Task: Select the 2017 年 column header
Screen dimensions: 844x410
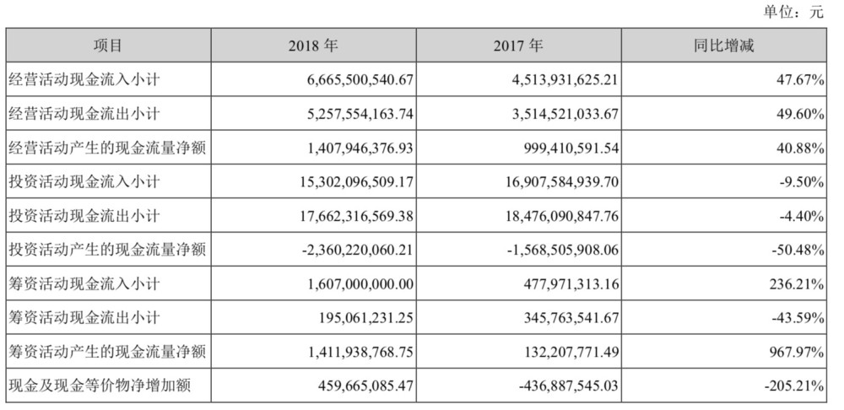Action: (x=518, y=46)
